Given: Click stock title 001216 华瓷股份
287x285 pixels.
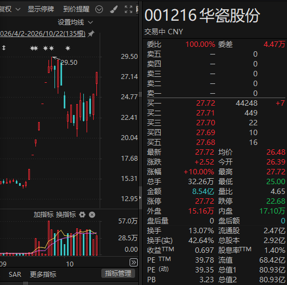Looking at the screenshot, I should (x=202, y=15).
